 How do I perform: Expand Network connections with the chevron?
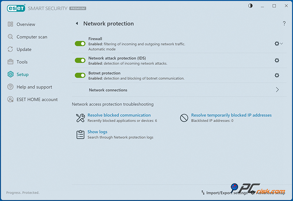277,90
